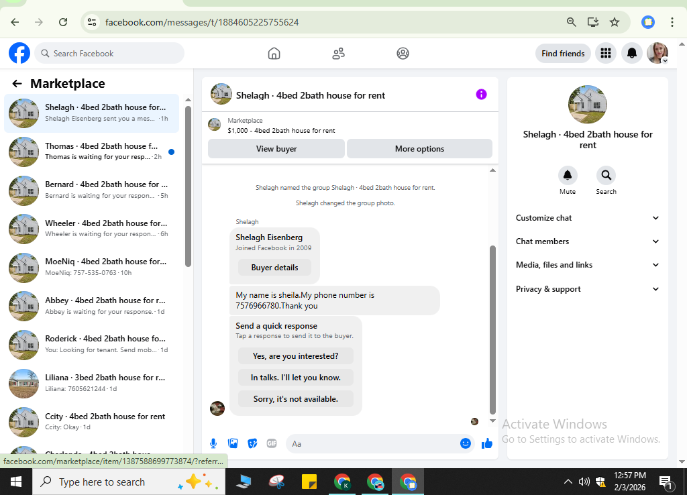Open the GIF picker
Screen dimensions: 687x495
[272, 443]
